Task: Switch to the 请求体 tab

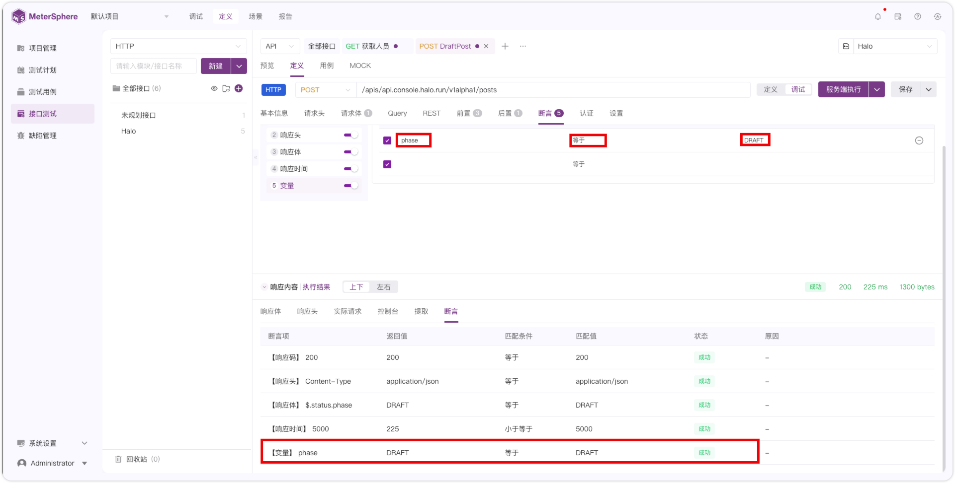Action: tap(356, 113)
